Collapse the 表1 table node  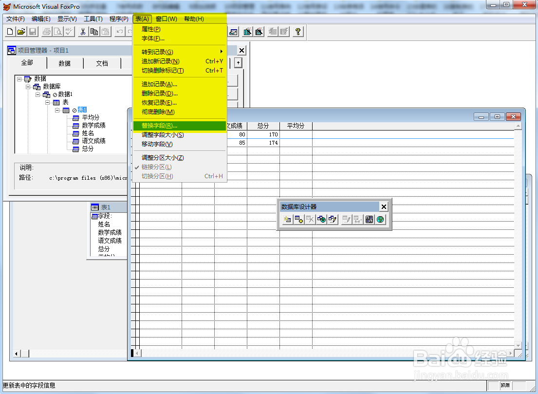(x=57, y=110)
